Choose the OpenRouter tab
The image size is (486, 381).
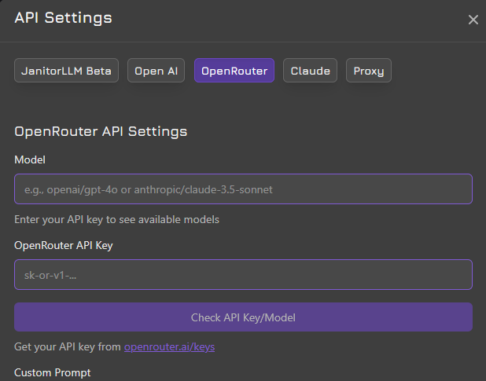click(x=234, y=71)
